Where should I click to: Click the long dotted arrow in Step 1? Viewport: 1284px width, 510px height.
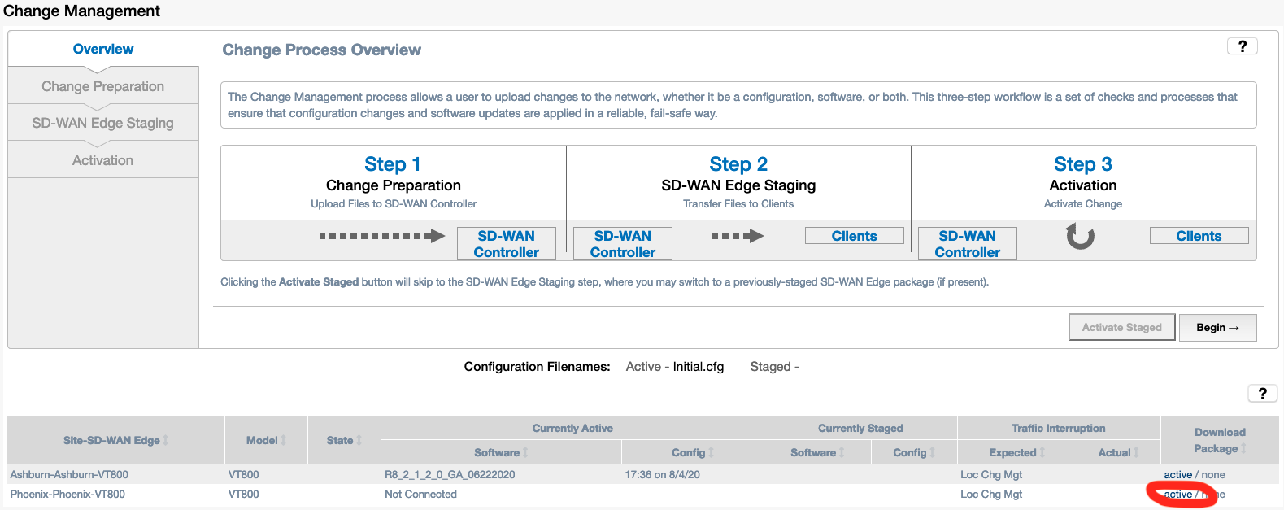[382, 236]
